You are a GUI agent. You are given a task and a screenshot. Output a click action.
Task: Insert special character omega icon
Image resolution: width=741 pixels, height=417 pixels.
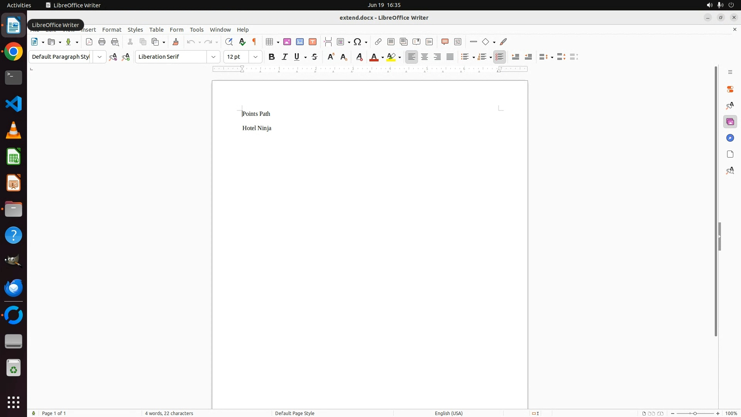pos(357,42)
